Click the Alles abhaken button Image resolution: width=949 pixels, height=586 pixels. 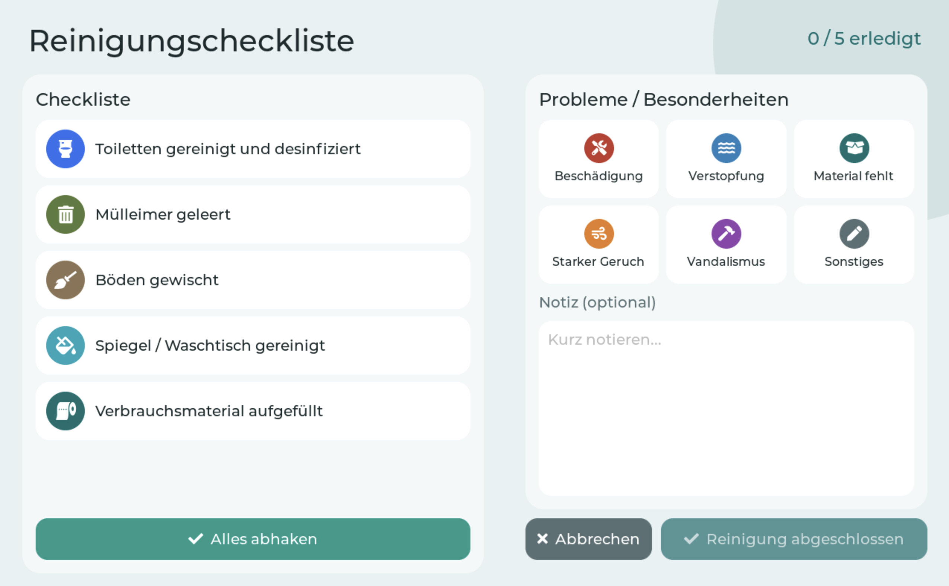(x=253, y=539)
